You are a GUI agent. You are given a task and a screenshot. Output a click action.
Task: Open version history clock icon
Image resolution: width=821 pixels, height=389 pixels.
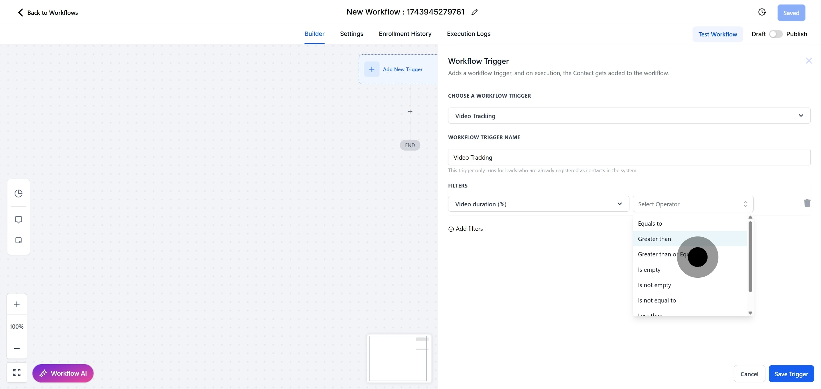click(762, 12)
